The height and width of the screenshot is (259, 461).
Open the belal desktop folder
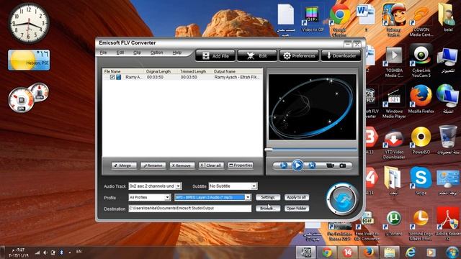[448, 17]
